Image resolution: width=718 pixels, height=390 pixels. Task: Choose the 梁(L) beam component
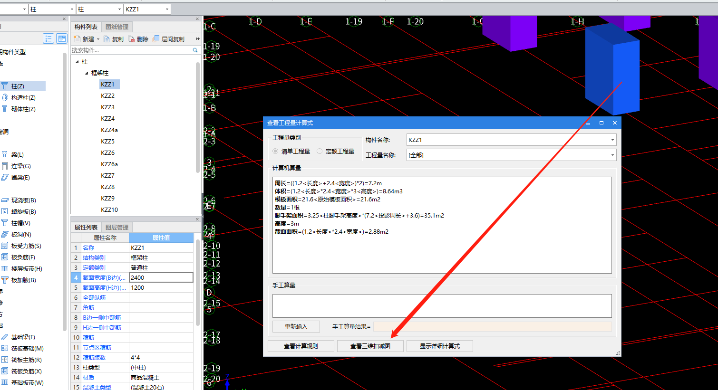tap(17, 154)
